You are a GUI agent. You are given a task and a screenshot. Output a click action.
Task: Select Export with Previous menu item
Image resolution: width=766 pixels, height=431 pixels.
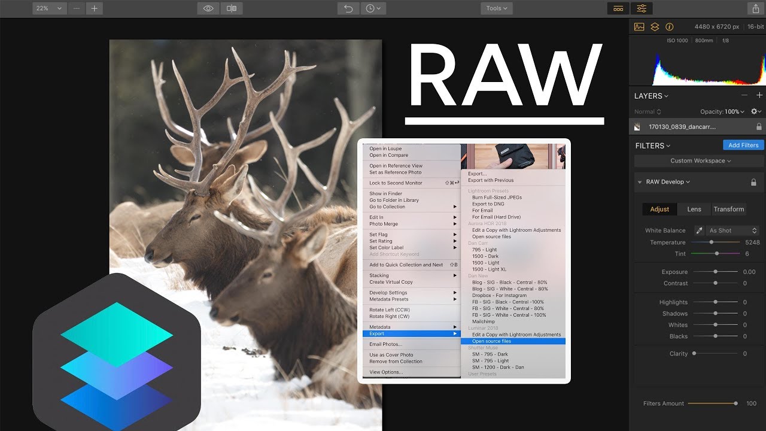(513, 180)
